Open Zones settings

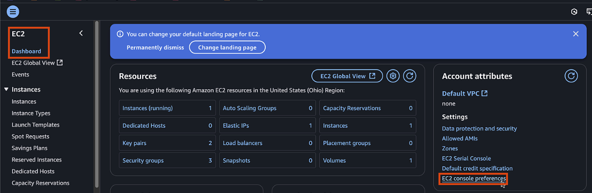[x=450, y=148]
